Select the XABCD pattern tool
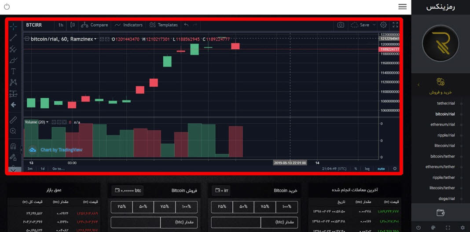Image resolution: width=470 pixels, height=232 pixels. [x=13, y=82]
